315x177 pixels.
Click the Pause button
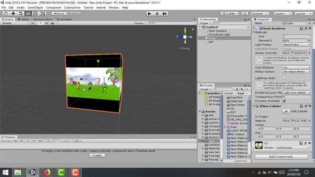click(157, 13)
